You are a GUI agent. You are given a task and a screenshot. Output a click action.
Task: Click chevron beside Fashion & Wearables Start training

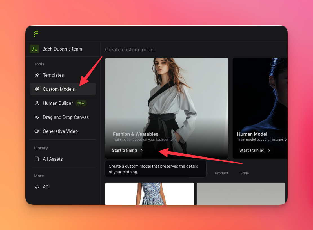click(x=142, y=150)
